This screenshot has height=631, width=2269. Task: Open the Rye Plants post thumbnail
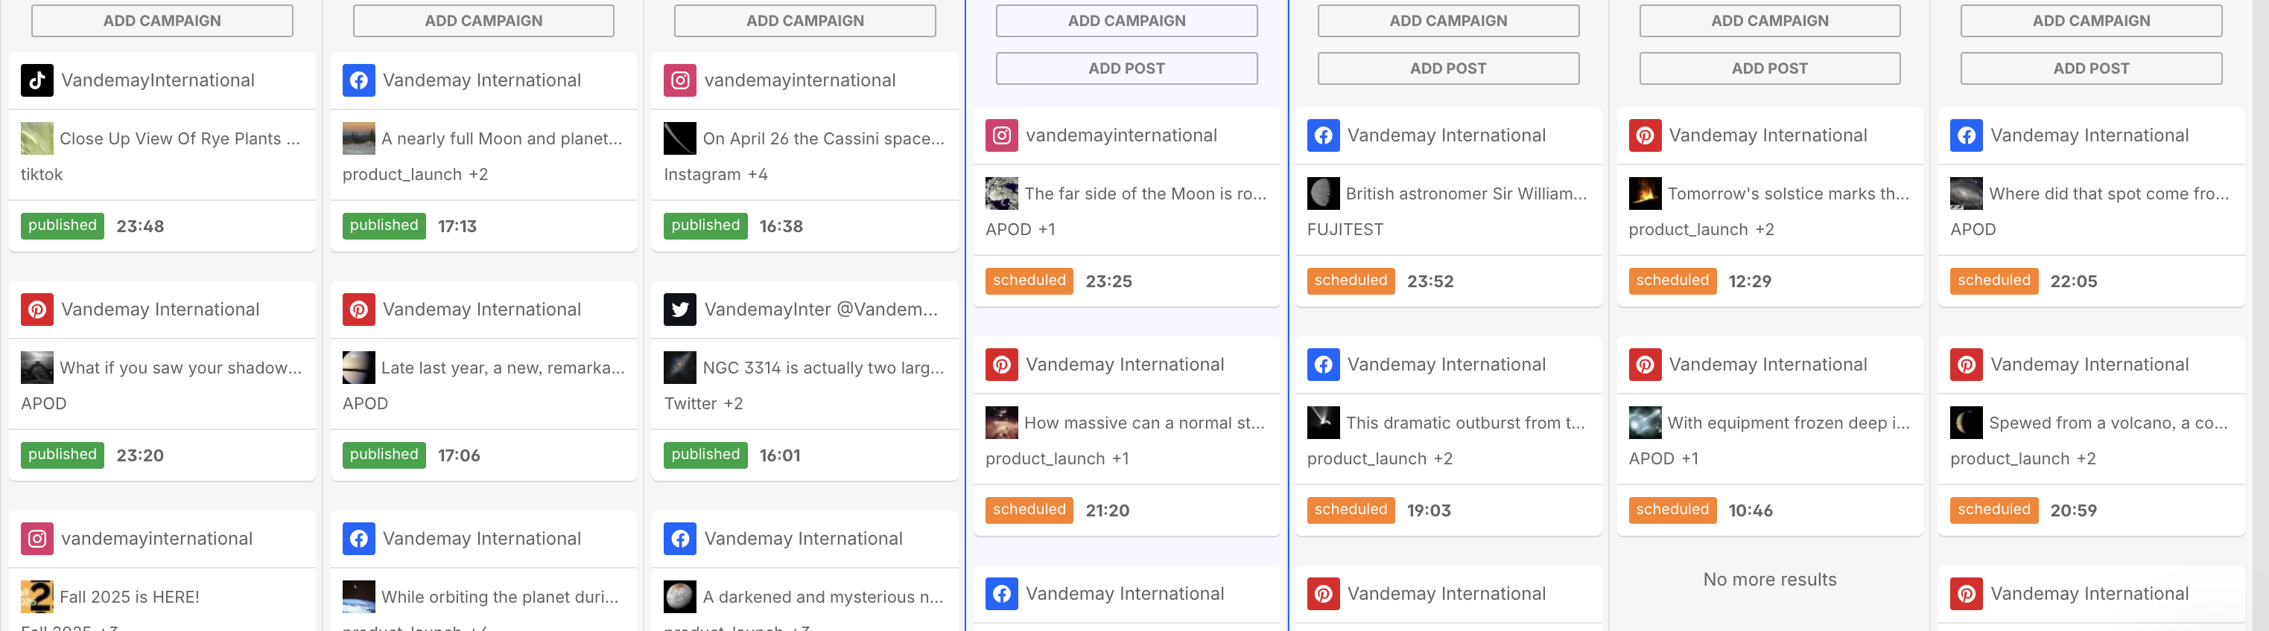click(x=37, y=138)
